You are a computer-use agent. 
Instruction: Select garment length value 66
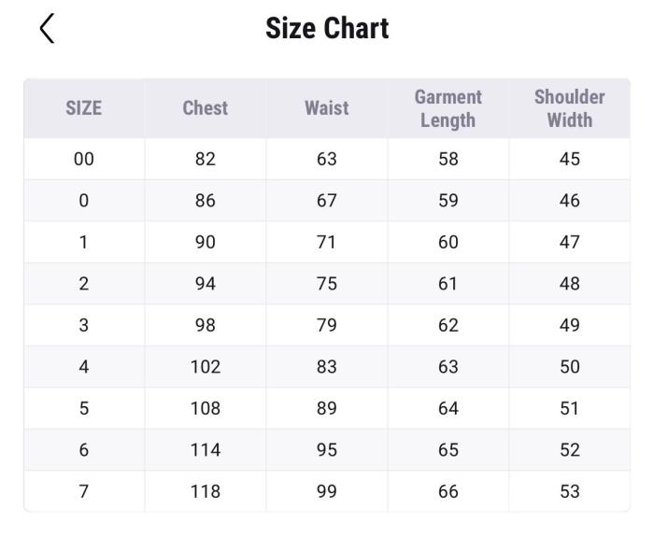448,491
